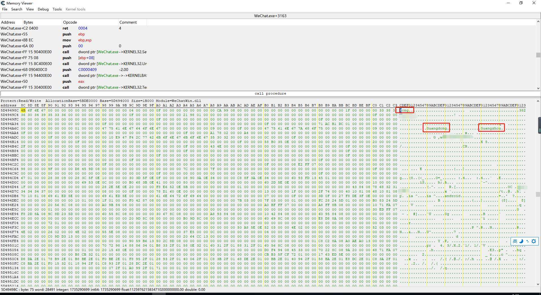Click the 'WeChat.exe+3163' location header
The image size is (541, 295).
pyautogui.click(x=270, y=16)
